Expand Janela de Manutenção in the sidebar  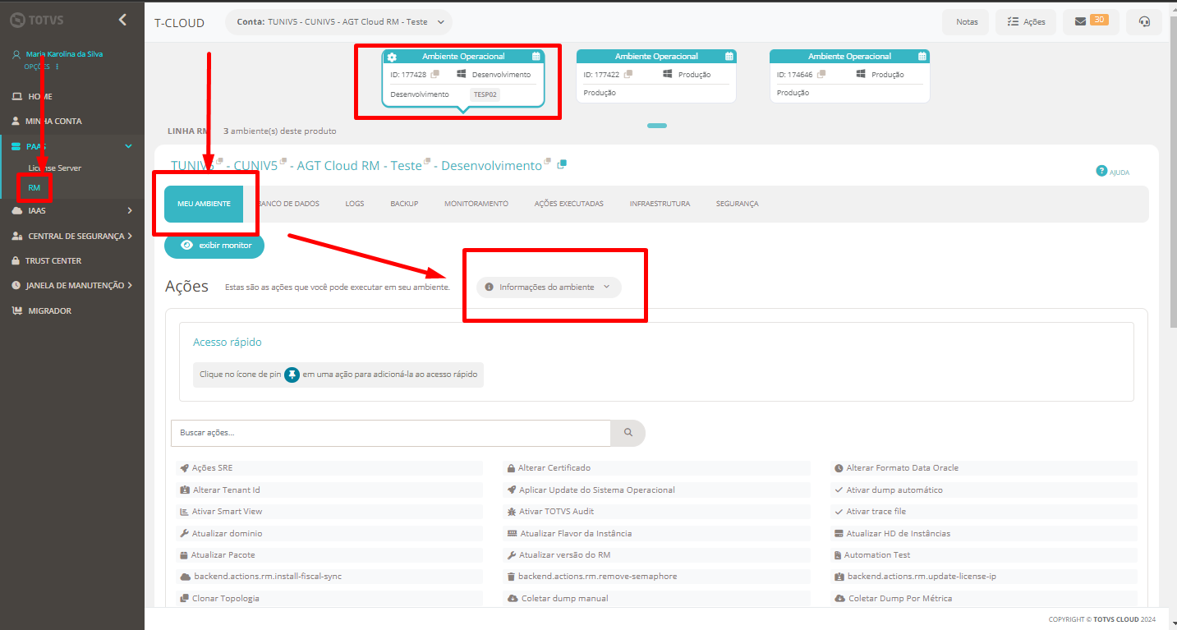(130, 285)
